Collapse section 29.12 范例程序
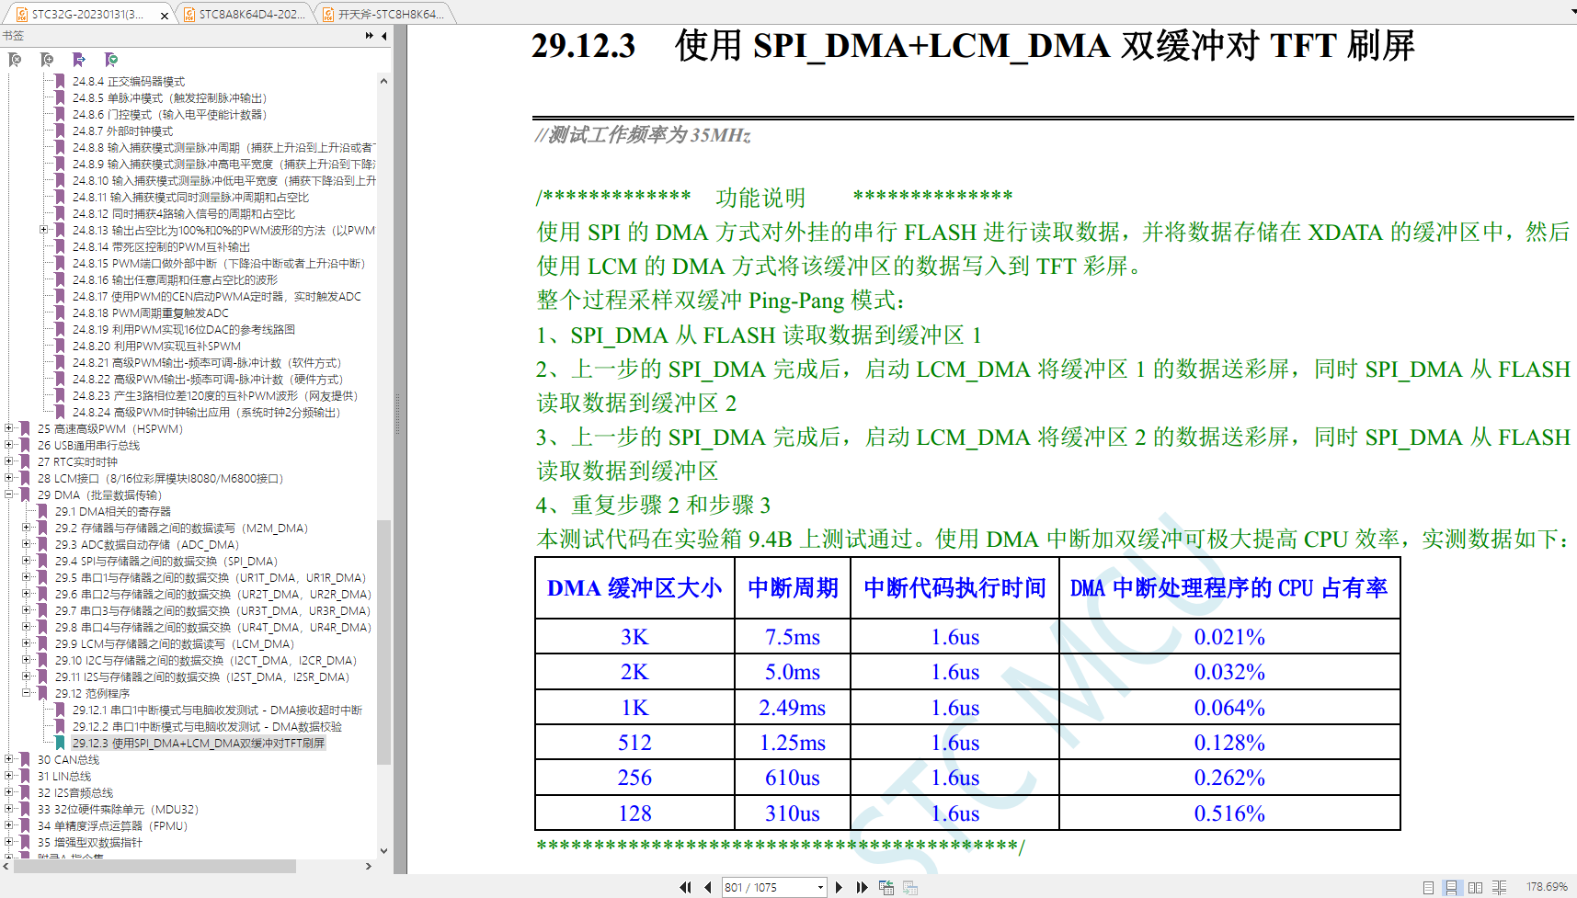The image size is (1577, 898). (27, 693)
